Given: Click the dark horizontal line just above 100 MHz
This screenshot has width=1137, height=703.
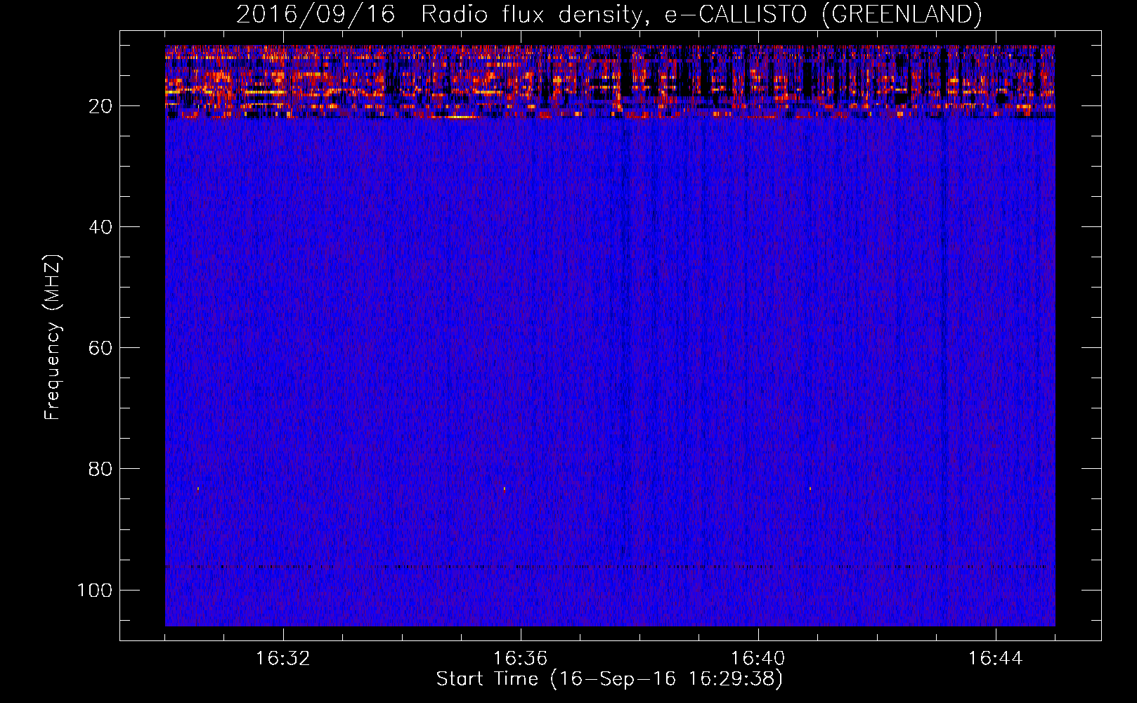Looking at the screenshot, I should pos(604,566).
